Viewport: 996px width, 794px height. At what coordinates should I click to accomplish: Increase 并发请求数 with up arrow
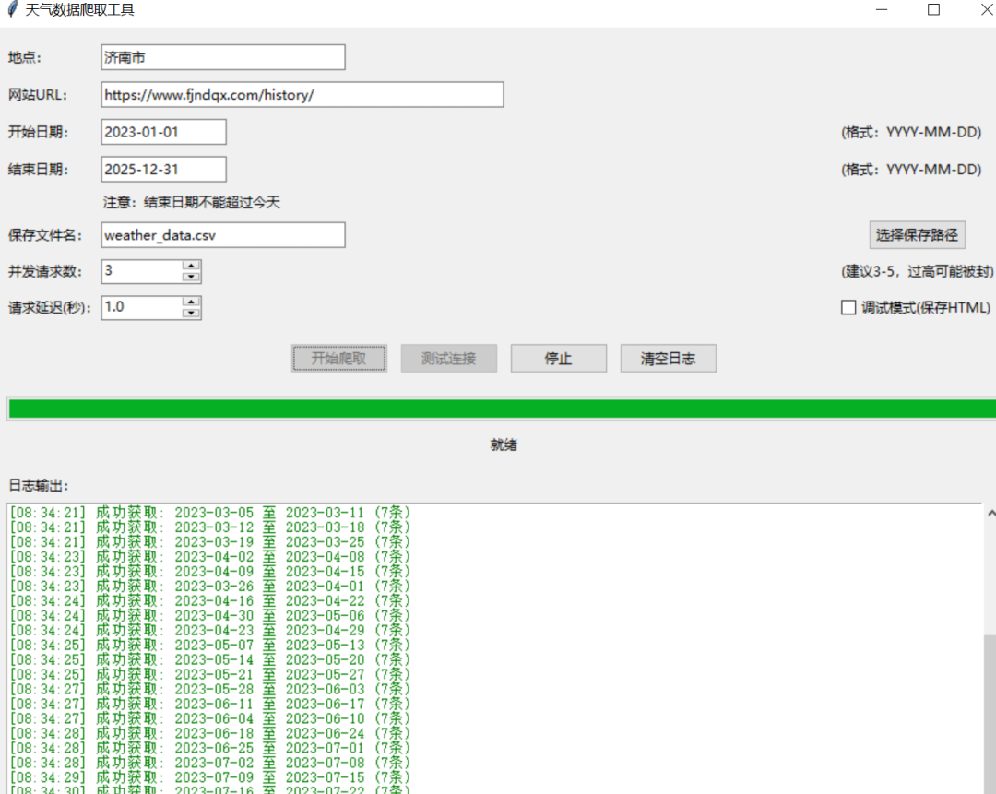[x=191, y=266]
